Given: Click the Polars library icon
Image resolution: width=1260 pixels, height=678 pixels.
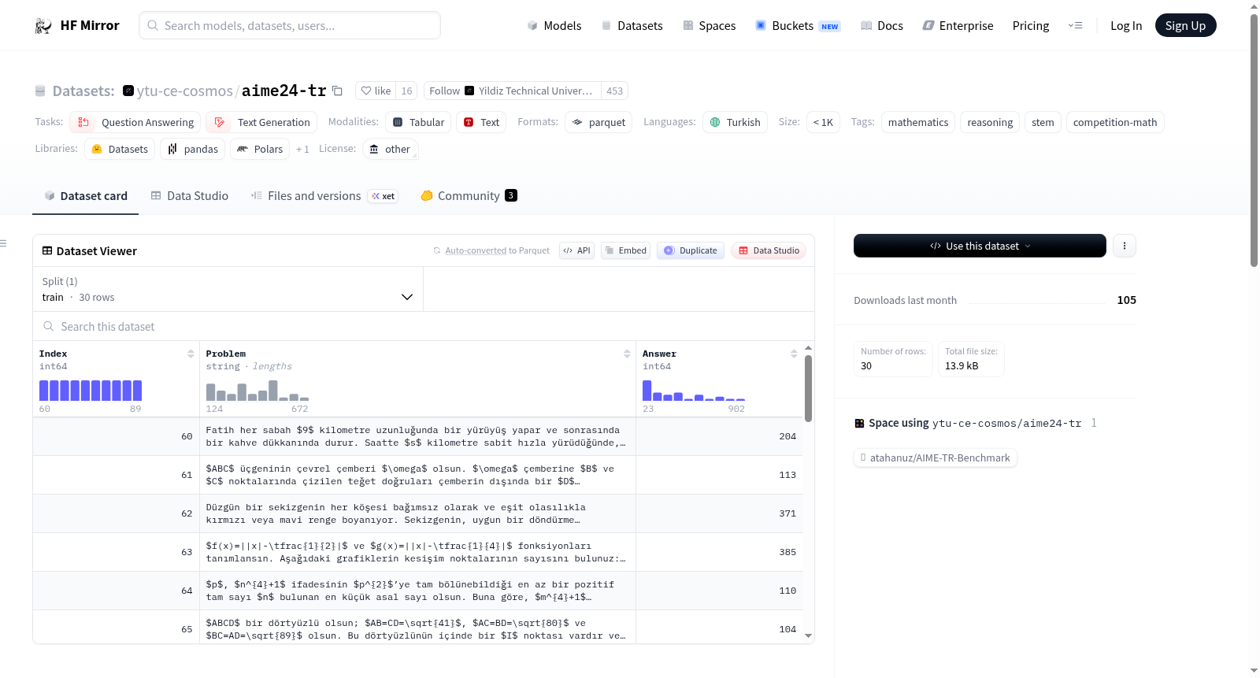Looking at the screenshot, I should tap(243, 149).
